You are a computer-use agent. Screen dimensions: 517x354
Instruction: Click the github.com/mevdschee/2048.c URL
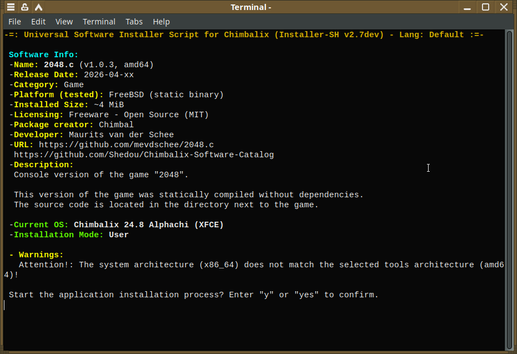pos(126,144)
